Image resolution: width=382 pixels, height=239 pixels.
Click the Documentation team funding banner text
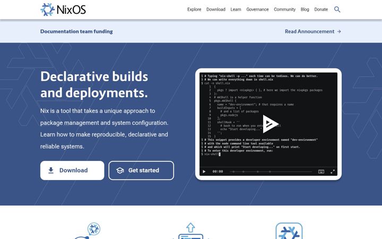(76, 31)
